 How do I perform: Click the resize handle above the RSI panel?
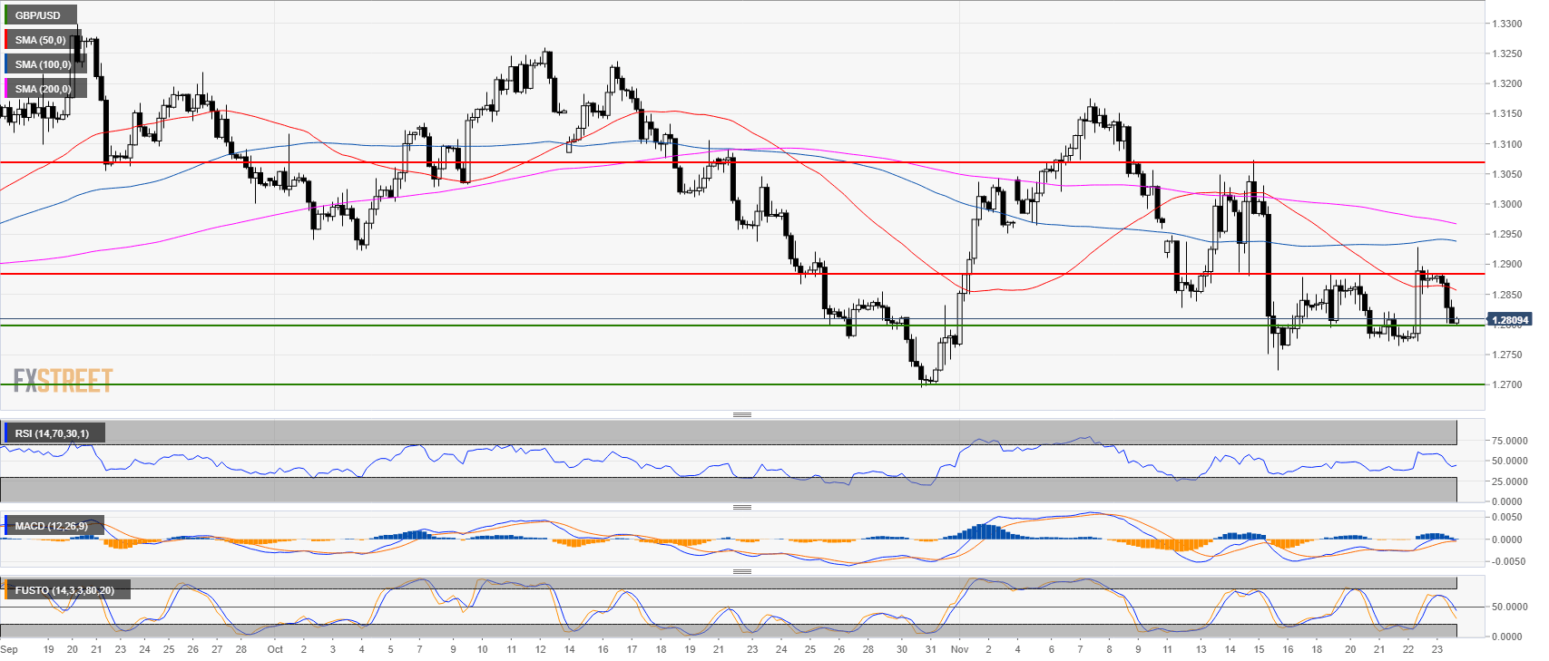pos(741,415)
